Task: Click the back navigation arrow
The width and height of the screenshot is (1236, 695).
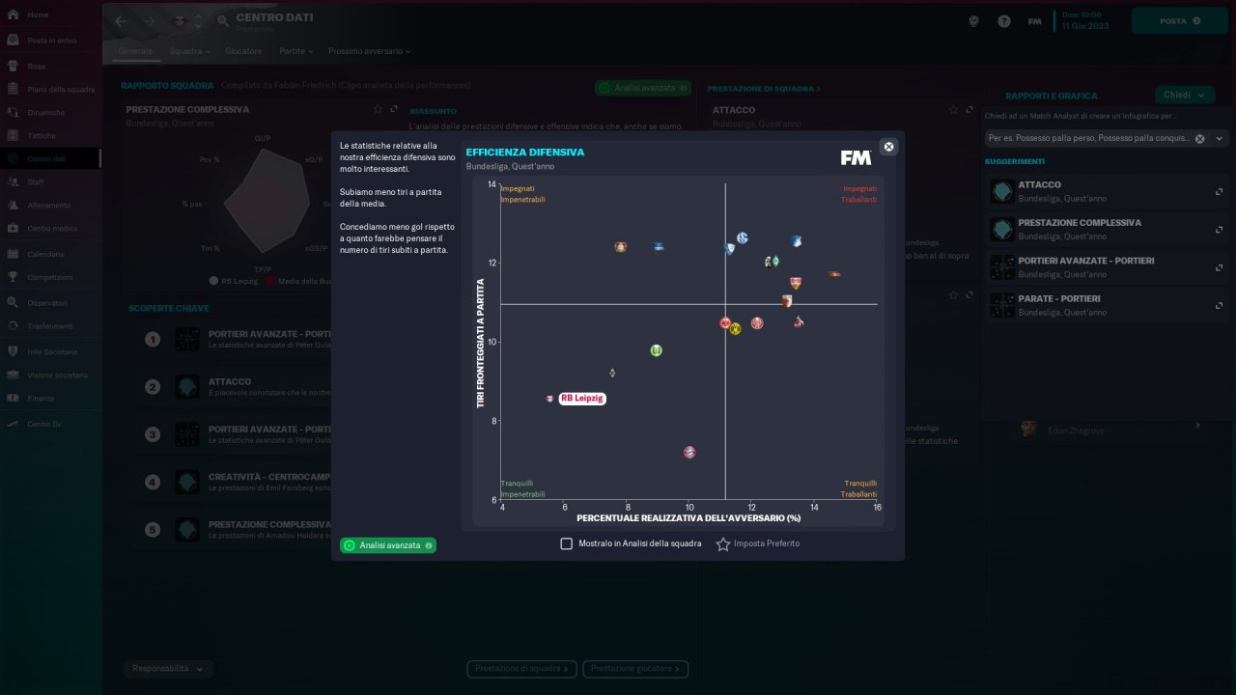Action: (x=121, y=21)
